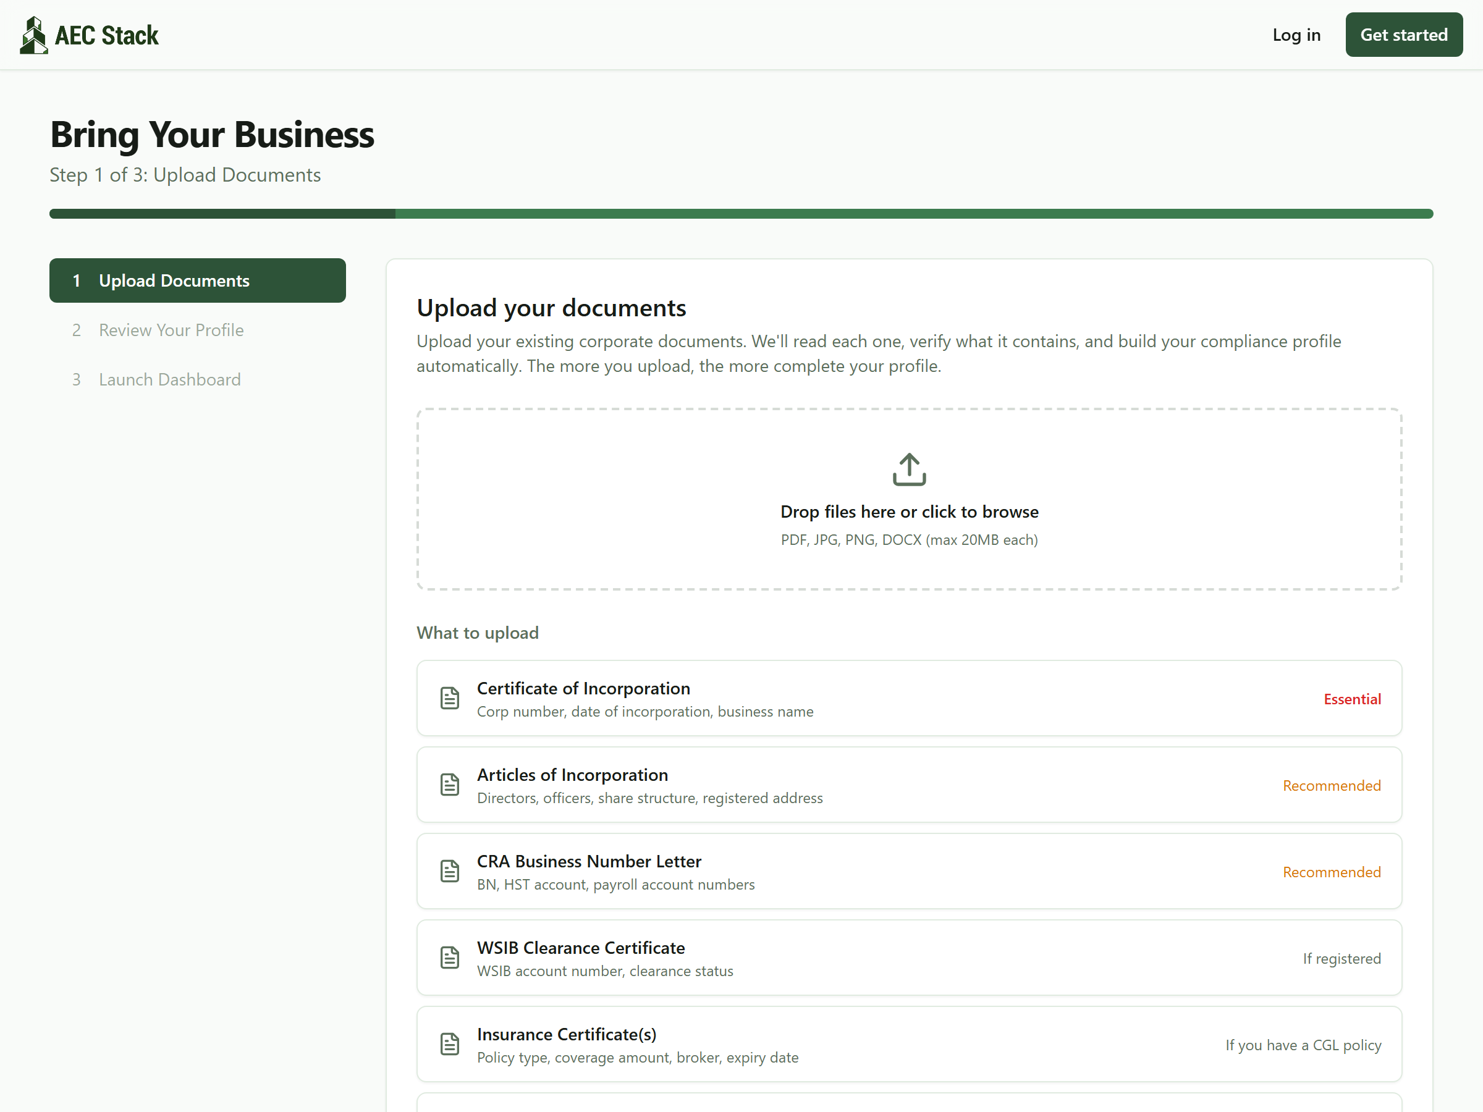Click the Get started button
Viewport: 1483px width, 1112px height.
click(1403, 35)
